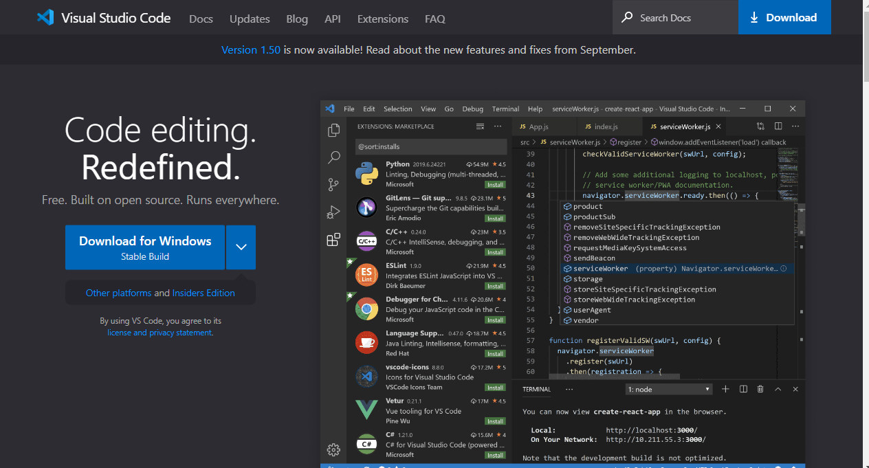Screen dimensions: 869x468
Task: Open the Explorer icon in activity bar
Action: click(333, 130)
